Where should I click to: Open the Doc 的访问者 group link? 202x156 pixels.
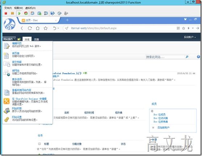161,118
